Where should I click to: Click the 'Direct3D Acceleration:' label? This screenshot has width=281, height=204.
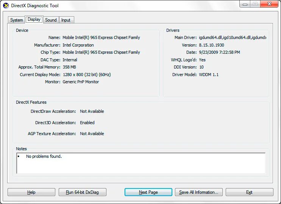[x=56, y=123]
